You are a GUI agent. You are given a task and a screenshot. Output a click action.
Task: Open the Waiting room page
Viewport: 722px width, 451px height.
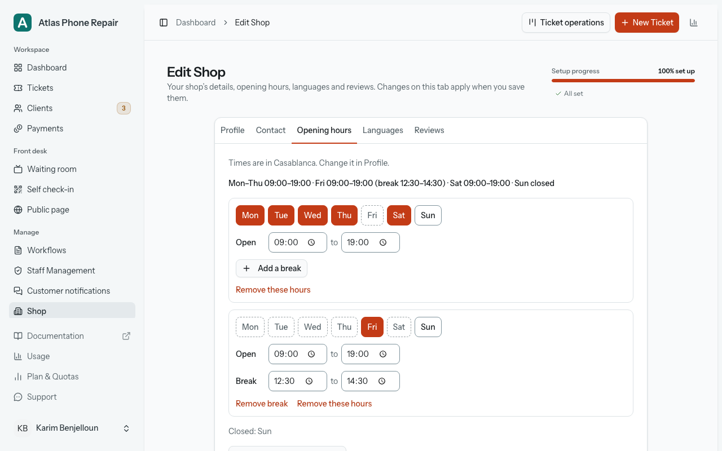[72, 169]
